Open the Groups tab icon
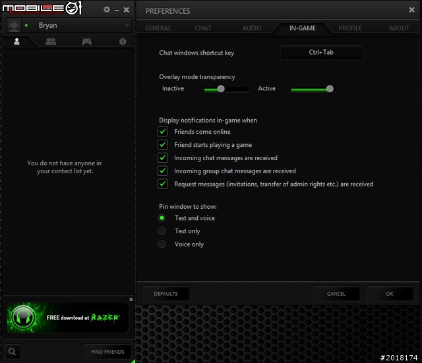422x363 pixels. tap(51, 42)
